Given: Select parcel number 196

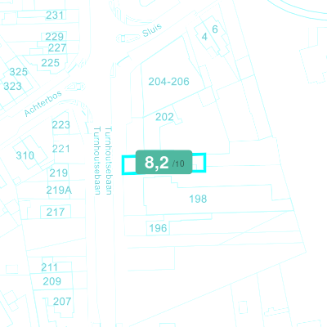Looking at the screenshot, I should (158, 228).
